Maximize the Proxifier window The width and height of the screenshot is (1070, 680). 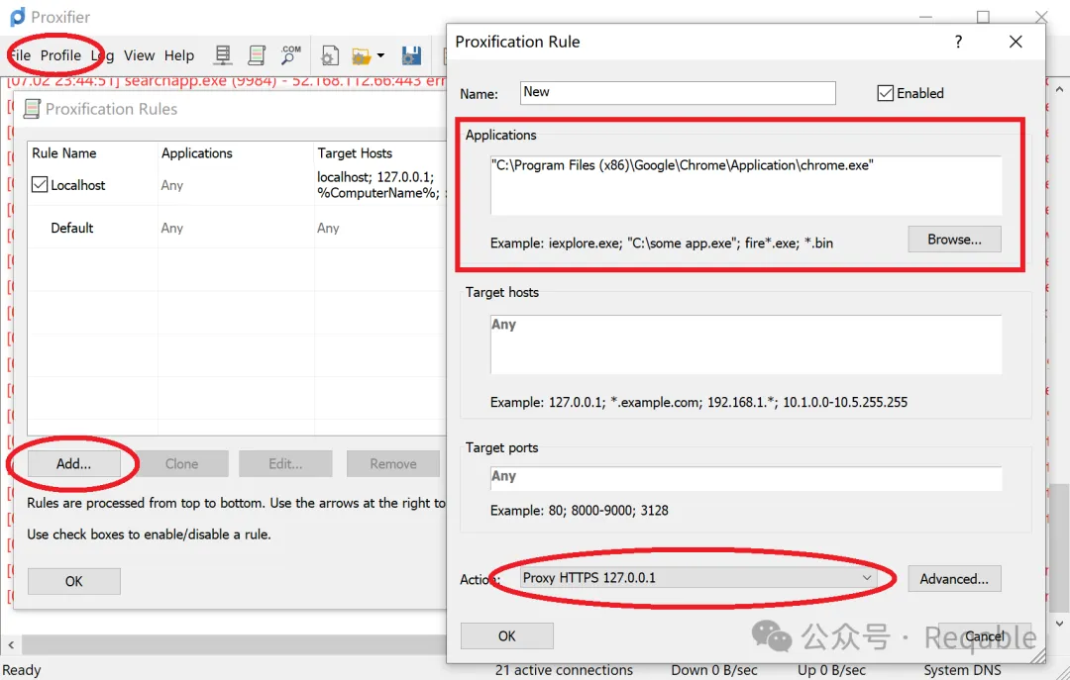[x=983, y=17]
